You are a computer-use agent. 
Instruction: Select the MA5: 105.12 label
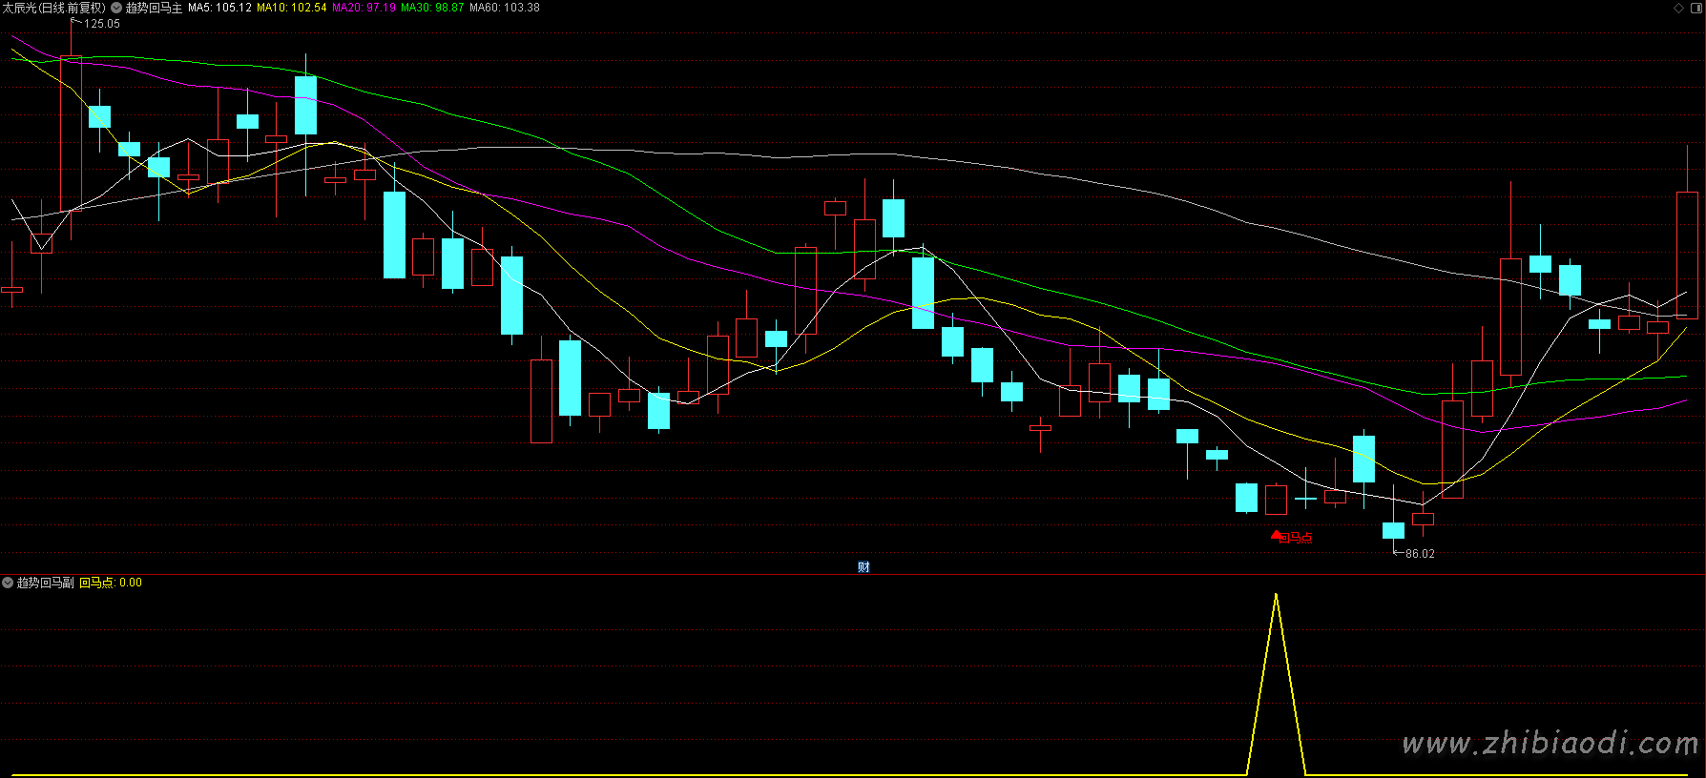point(219,8)
